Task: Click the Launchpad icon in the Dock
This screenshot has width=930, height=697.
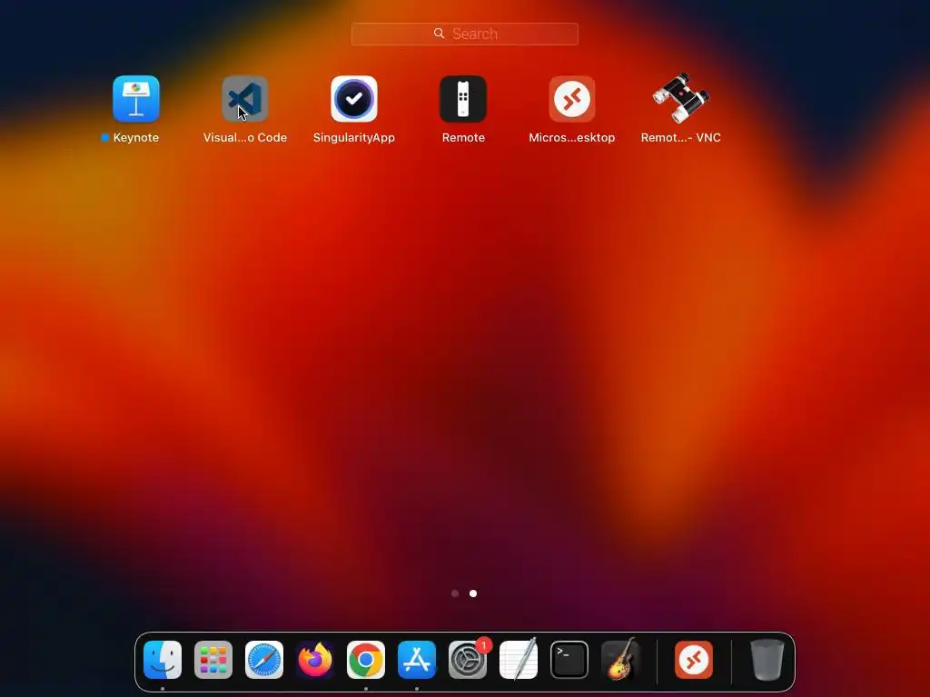Action: [x=213, y=660]
